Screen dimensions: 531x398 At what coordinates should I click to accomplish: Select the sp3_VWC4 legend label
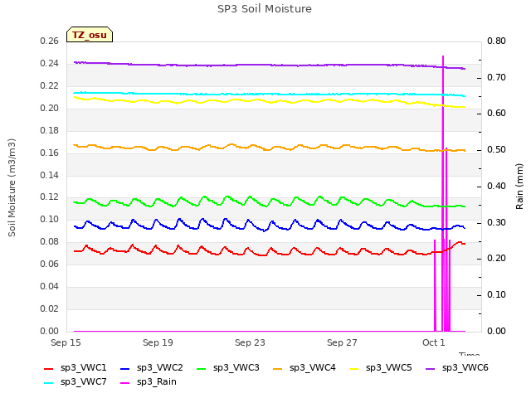point(313,368)
